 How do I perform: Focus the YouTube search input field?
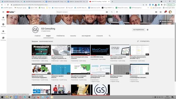(81, 12)
